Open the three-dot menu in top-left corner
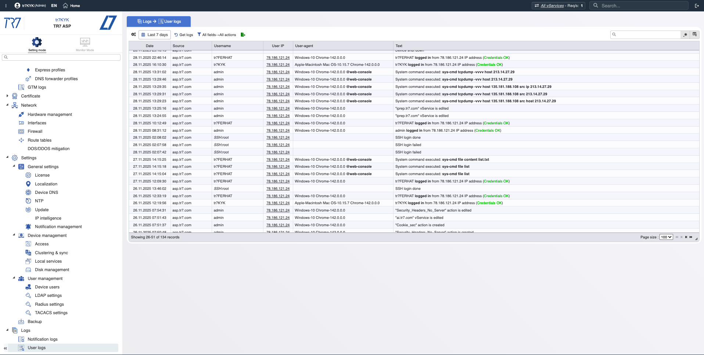Image resolution: width=704 pixels, height=355 pixels. pos(6,6)
